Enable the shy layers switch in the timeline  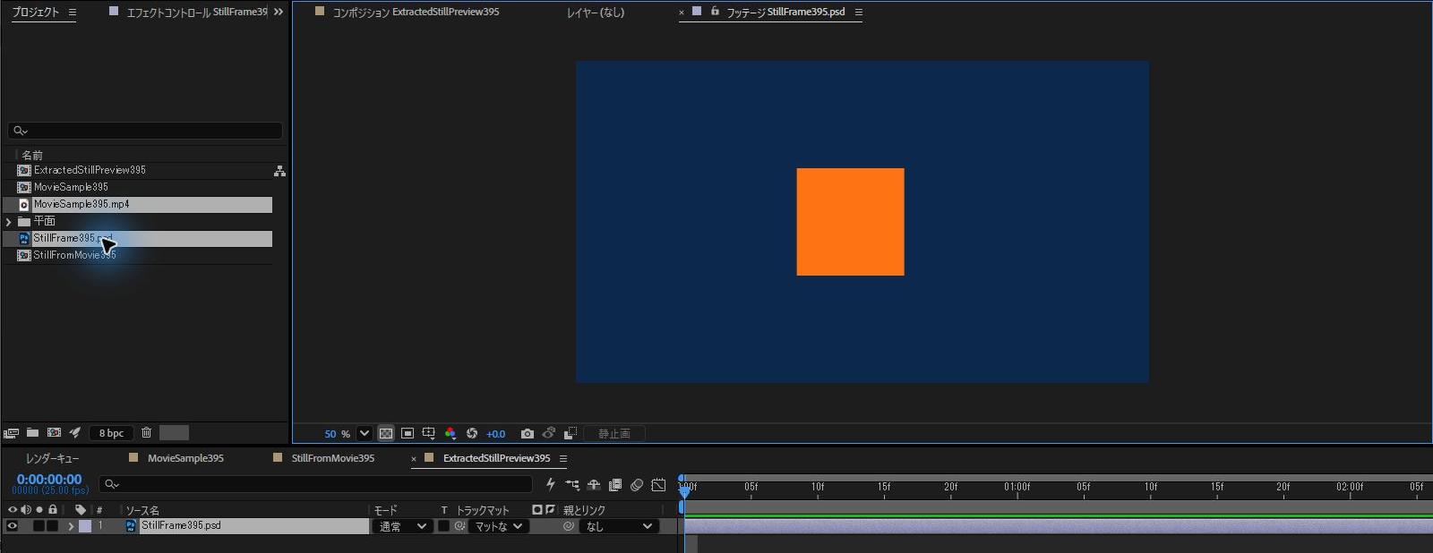click(x=594, y=485)
